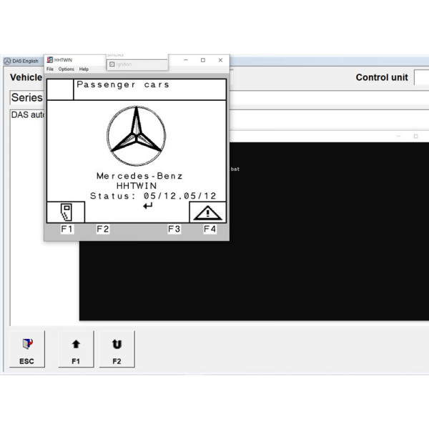Click the warning triangle icon above F4
Viewport: 429px width, 429px height.
click(208, 212)
